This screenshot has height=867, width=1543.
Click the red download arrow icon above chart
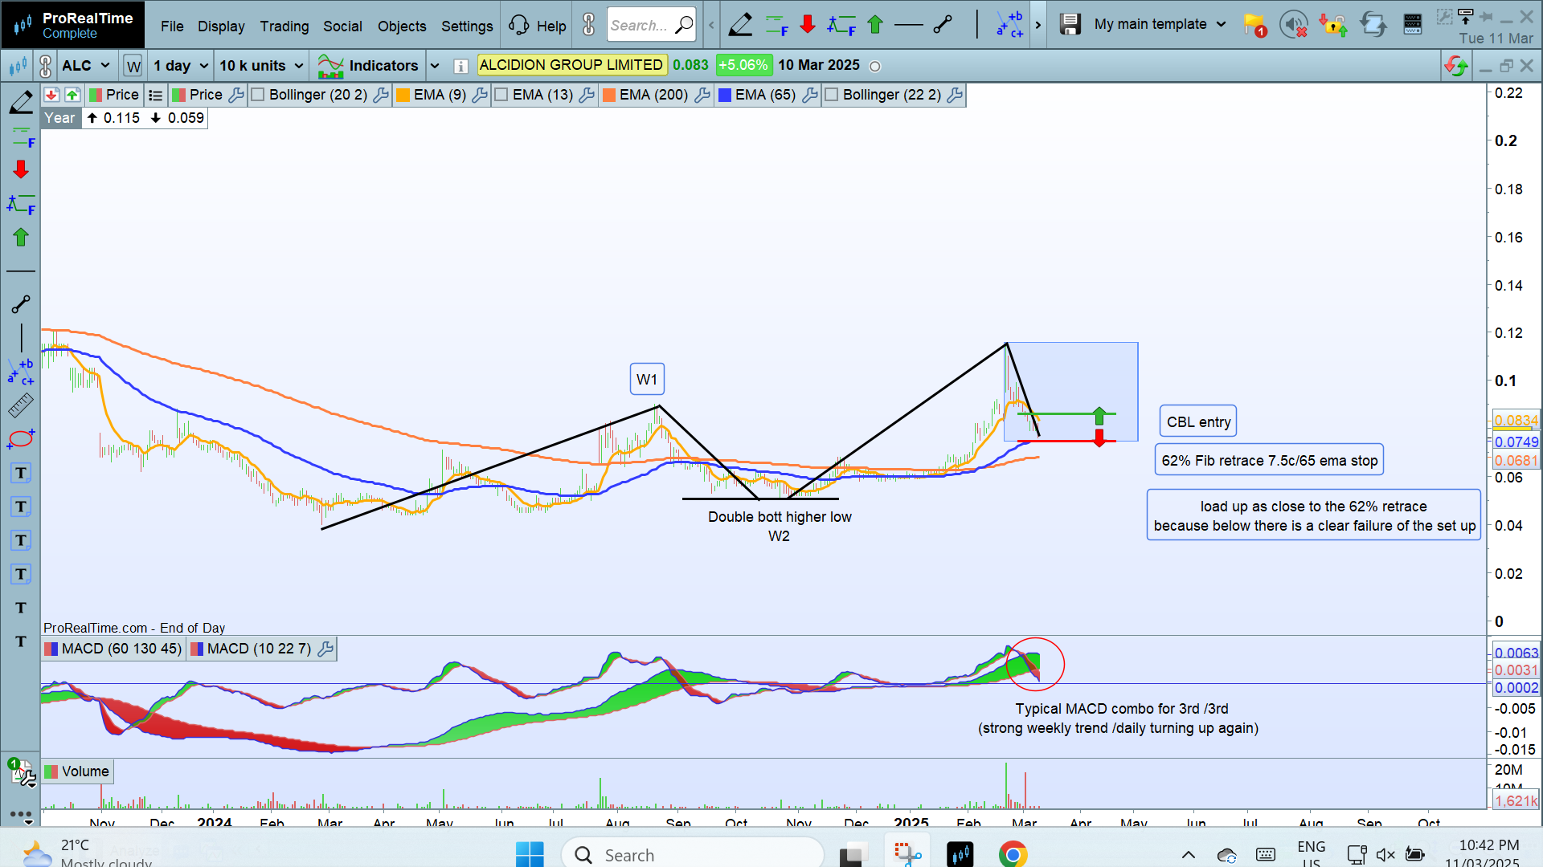tap(51, 95)
